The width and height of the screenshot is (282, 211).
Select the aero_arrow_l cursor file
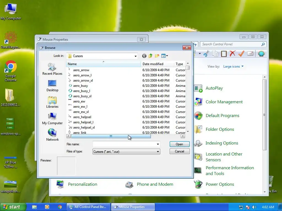(x=82, y=75)
